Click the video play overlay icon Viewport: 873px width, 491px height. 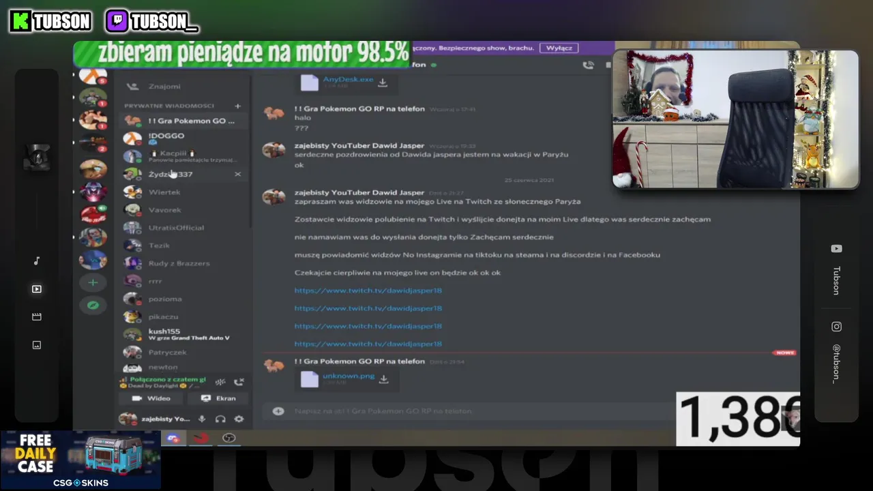point(37,289)
